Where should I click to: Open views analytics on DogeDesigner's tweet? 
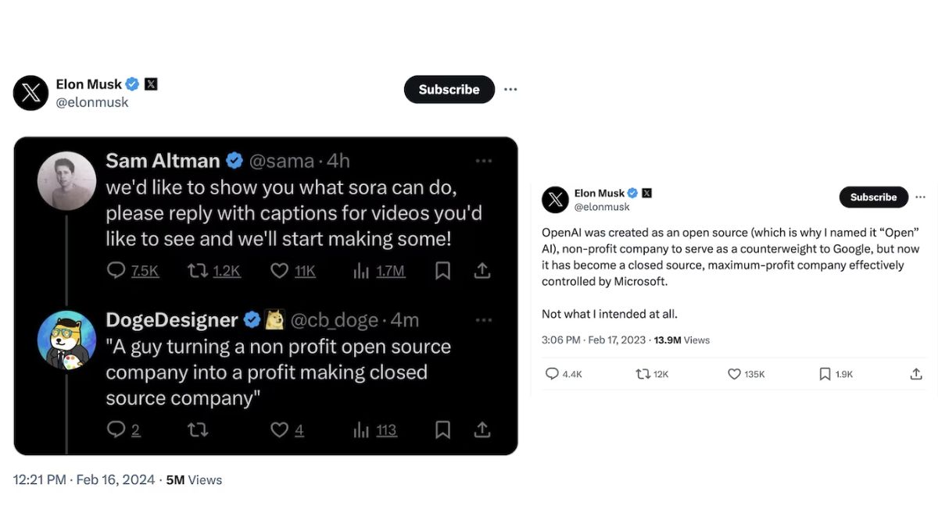[362, 429]
